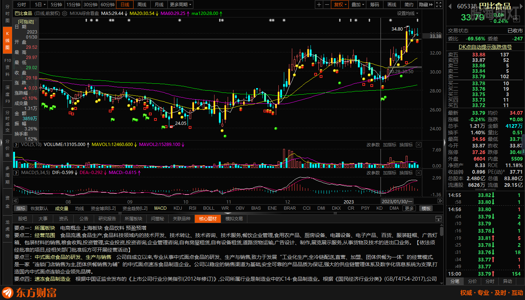
Task: Click right panel vertical scrollbar
Action: pos(523,146)
